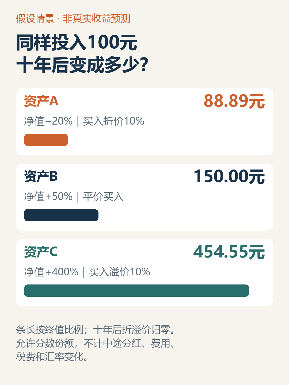The width and height of the screenshot is (289, 385).
Task: Click the orange bar for 资产A
Action: tap(46, 140)
